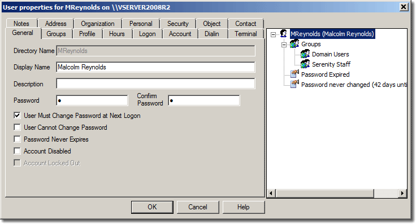Click into the Display Name field

point(155,67)
